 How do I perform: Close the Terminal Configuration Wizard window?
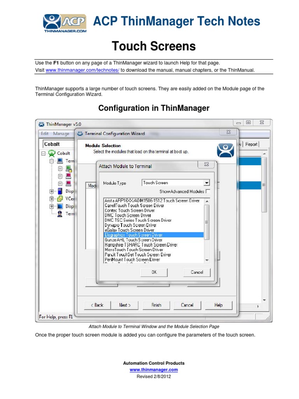click(229, 132)
